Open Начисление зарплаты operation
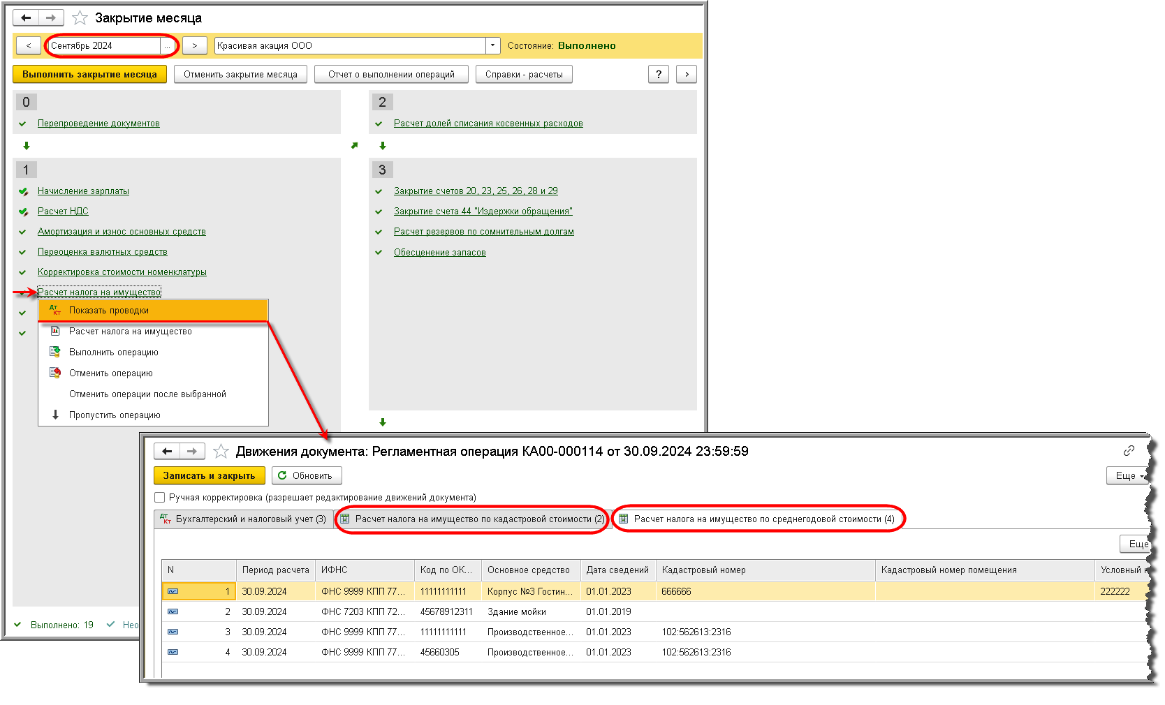This screenshot has height=705, width=1165. click(83, 191)
